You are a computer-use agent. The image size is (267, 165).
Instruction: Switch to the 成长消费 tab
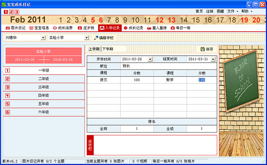[x=63, y=28]
